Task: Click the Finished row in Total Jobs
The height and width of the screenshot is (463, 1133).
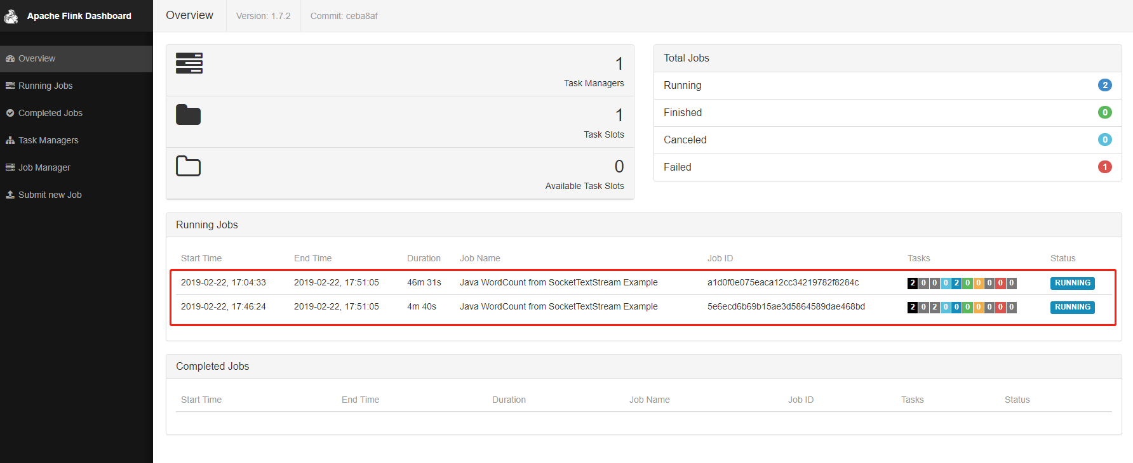Action: click(887, 112)
